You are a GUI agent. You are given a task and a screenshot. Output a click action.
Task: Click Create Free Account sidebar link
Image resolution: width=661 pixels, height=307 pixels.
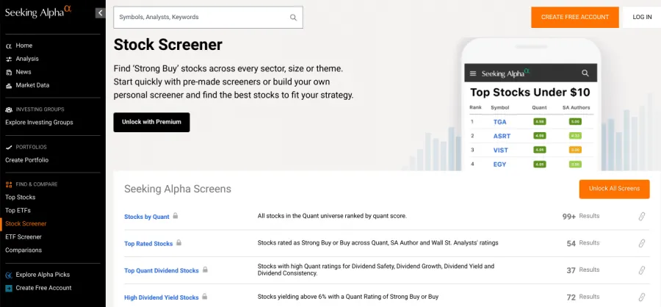[x=43, y=288]
